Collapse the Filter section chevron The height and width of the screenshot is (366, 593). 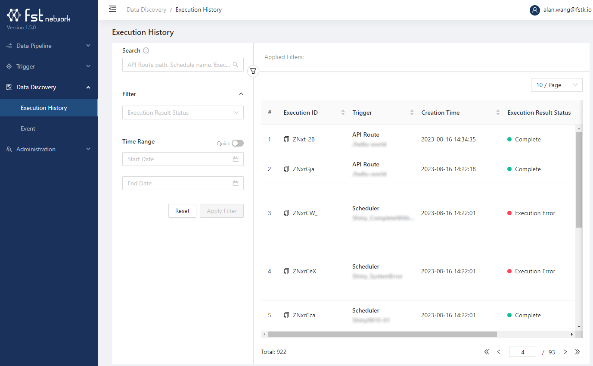241,94
